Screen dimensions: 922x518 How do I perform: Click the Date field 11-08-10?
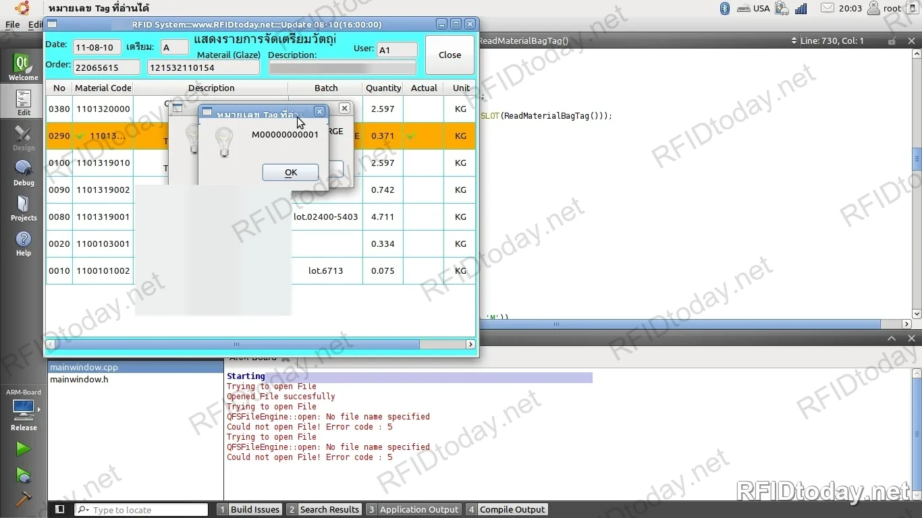coord(97,48)
